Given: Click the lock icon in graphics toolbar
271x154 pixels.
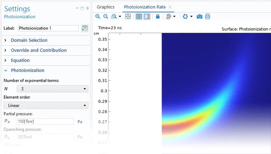Looking at the screenshot, I should click(x=158, y=17).
